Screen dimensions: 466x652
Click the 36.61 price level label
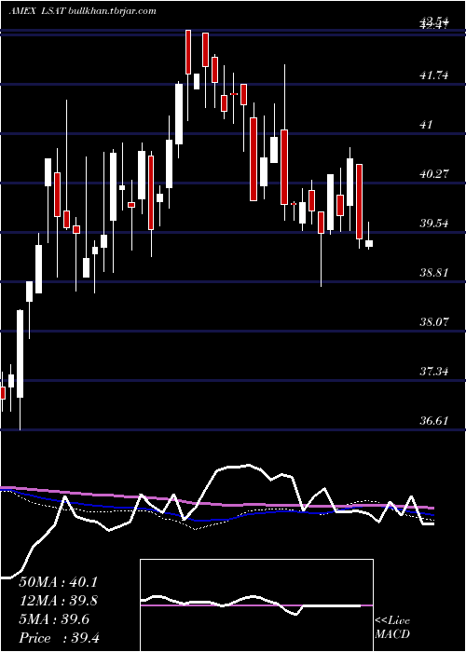pos(433,420)
